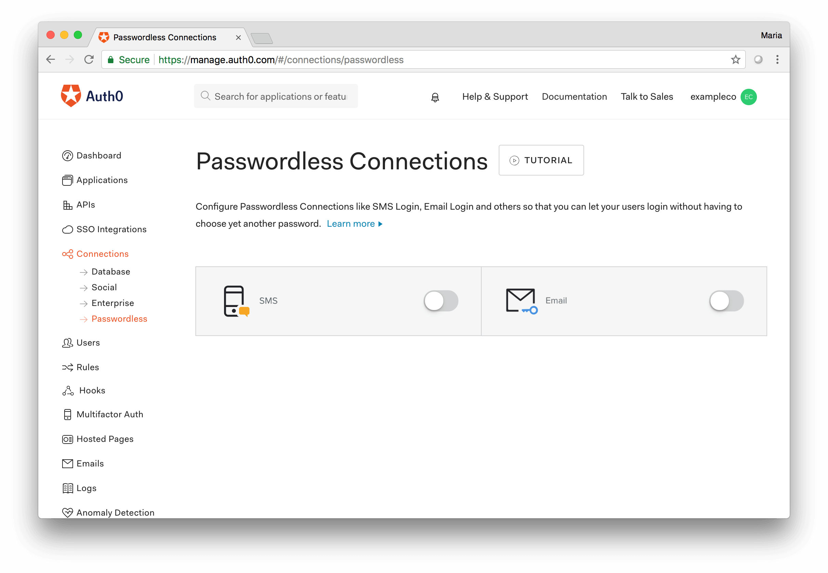
Task: Click the Hooks icon in sidebar
Action: click(68, 391)
